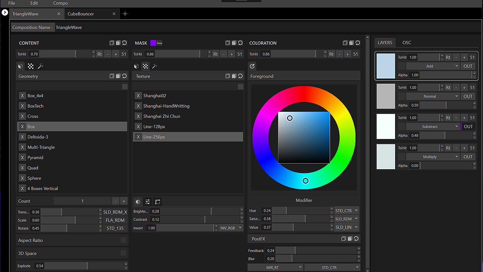Change the Add blend mode dropdown

pyautogui.click(x=433, y=66)
